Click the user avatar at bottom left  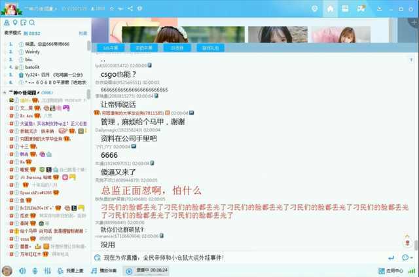click(x=7, y=270)
